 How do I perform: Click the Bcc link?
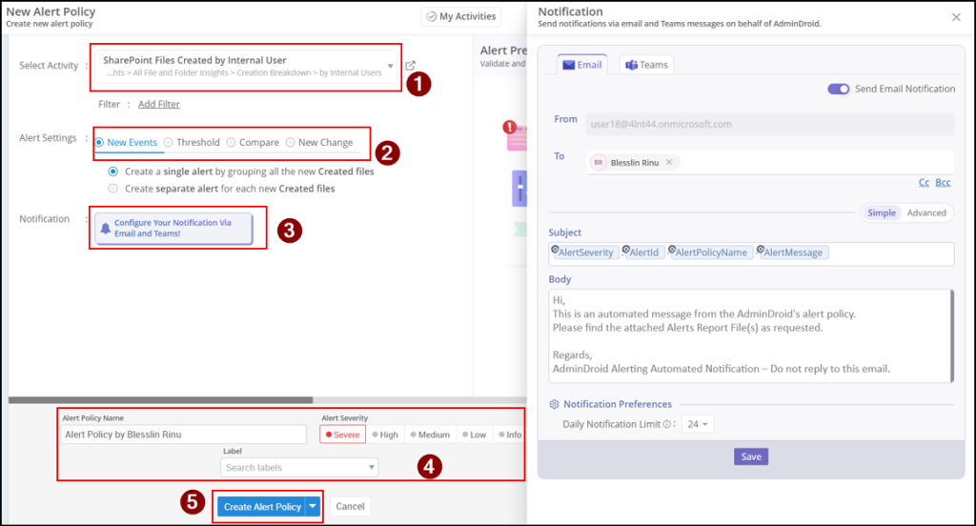point(943,182)
